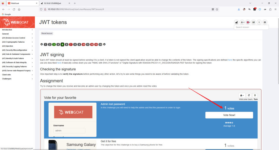Click the star rating for Admin lost password

point(229,123)
